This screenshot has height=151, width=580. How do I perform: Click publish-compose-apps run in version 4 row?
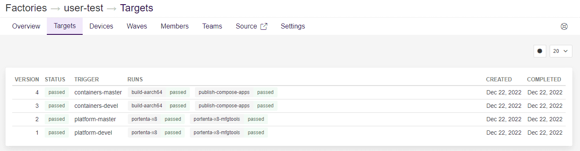224,92
